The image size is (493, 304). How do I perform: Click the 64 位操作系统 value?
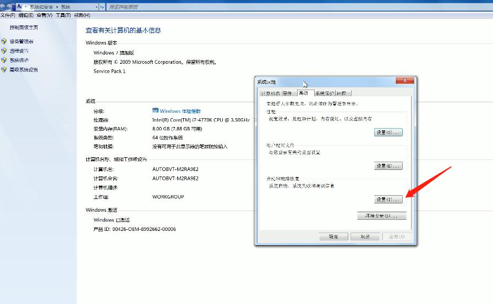(168, 137)
